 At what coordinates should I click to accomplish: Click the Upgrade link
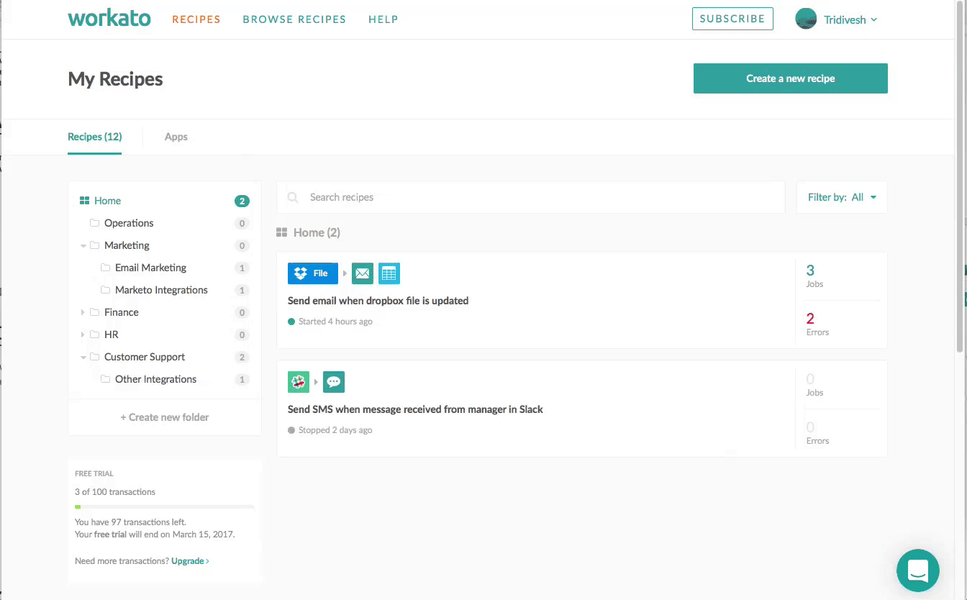click(x=190, y=561)
